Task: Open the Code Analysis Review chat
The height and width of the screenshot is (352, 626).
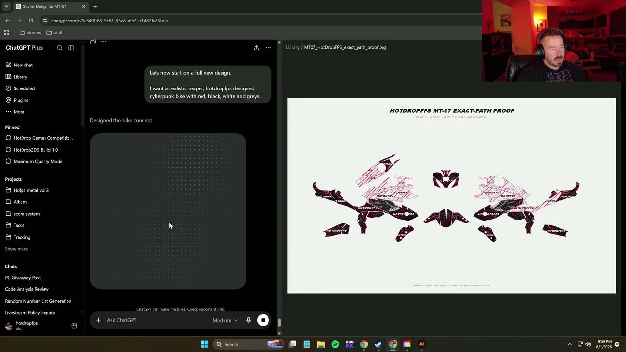Action: tap(27, 289)
